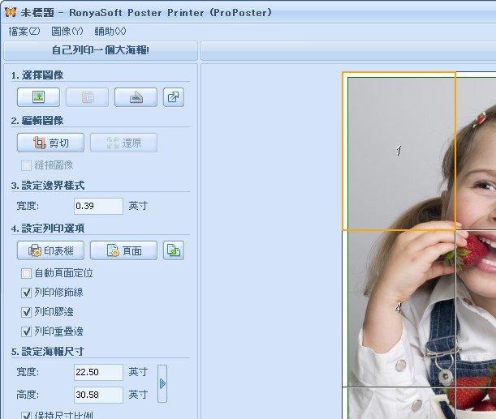
Task: Click the 1. 選擇圖像 section heading
Action: click(37, 75)
